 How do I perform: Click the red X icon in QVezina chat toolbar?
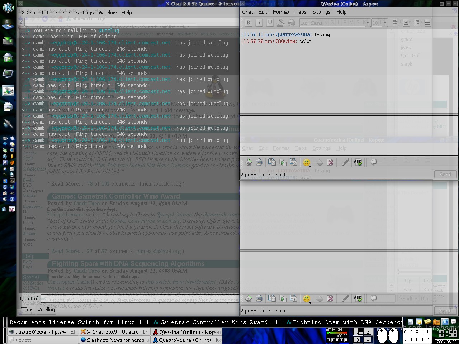coord(330,162)
